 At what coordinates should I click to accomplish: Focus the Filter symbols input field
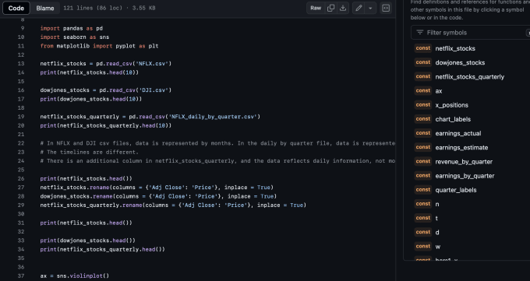coord(471,33)
